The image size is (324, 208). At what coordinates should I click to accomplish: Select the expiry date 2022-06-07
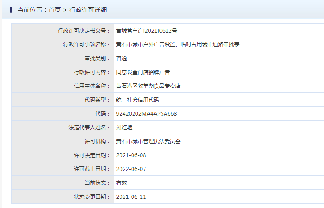pos(131,169)
